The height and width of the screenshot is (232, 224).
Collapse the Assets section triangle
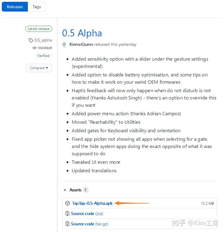coord(65,190)
